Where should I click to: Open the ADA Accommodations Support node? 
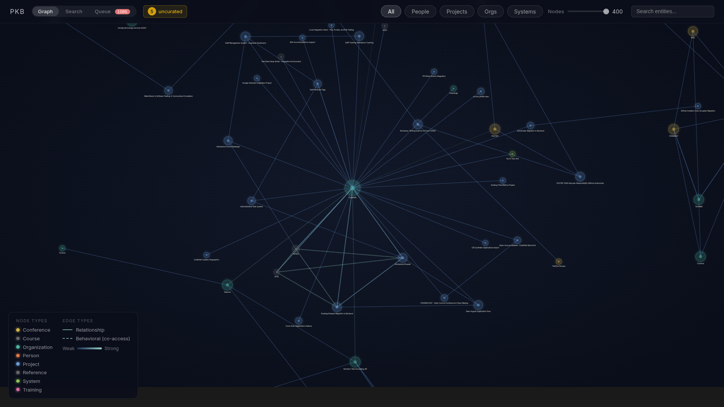[302, 38]
